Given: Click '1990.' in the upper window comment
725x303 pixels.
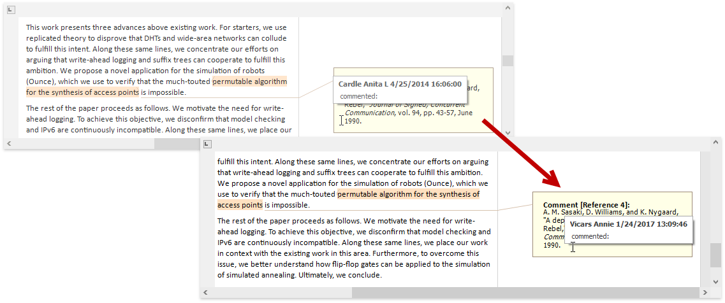Looking at the screenshot, I should 353,121.
